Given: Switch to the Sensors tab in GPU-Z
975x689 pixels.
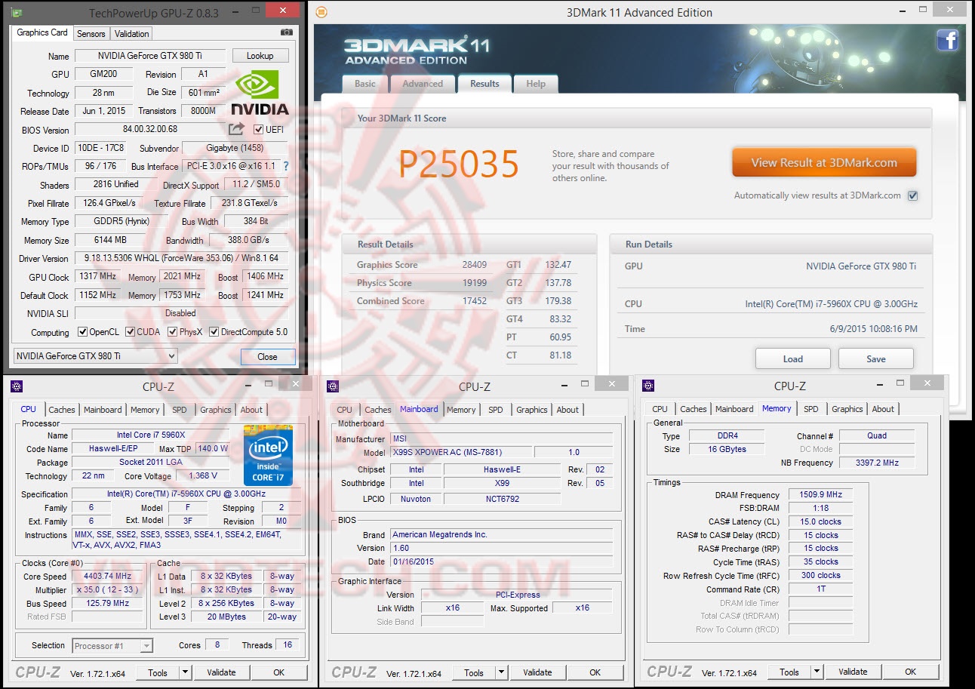Looking at the screenshot, I should (x=91, y=33).
